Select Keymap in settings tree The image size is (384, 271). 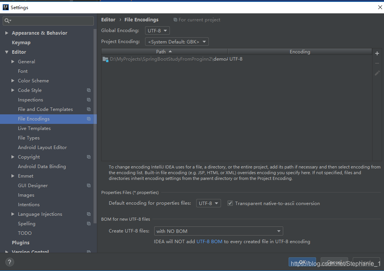[x=21, y=43]
